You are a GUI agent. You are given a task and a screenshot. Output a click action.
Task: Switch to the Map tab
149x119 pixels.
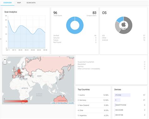(x=19, y=3)
